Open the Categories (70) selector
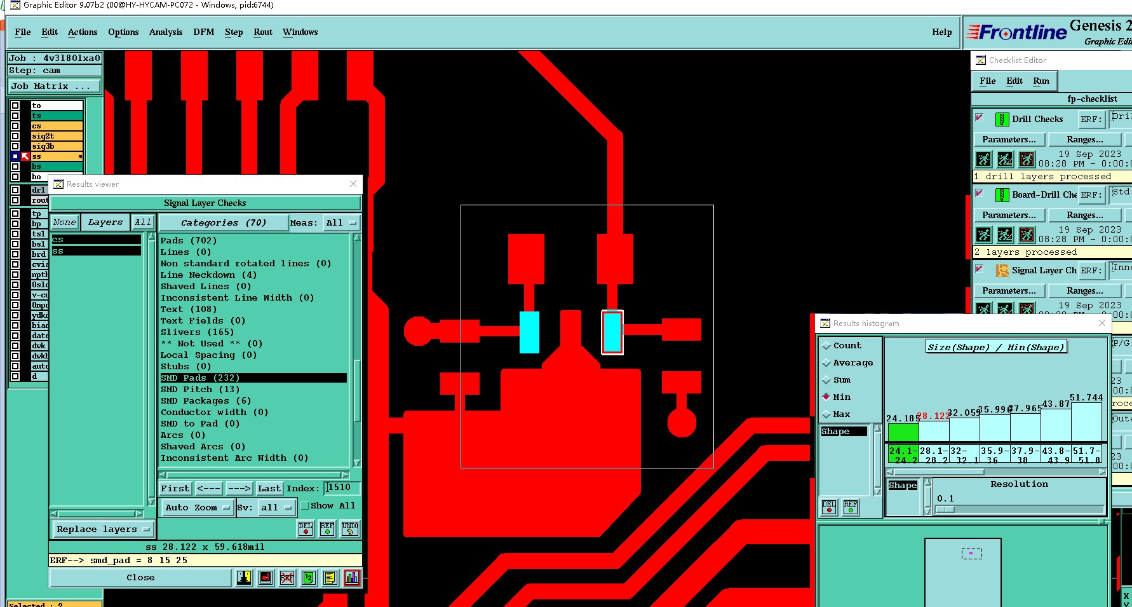The width and height of the screenshot is (1132, 607). click(x=223, y=222)
